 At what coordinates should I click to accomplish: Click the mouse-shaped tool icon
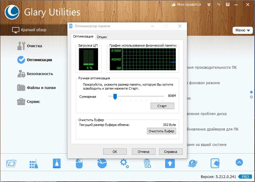click(79, 163)
